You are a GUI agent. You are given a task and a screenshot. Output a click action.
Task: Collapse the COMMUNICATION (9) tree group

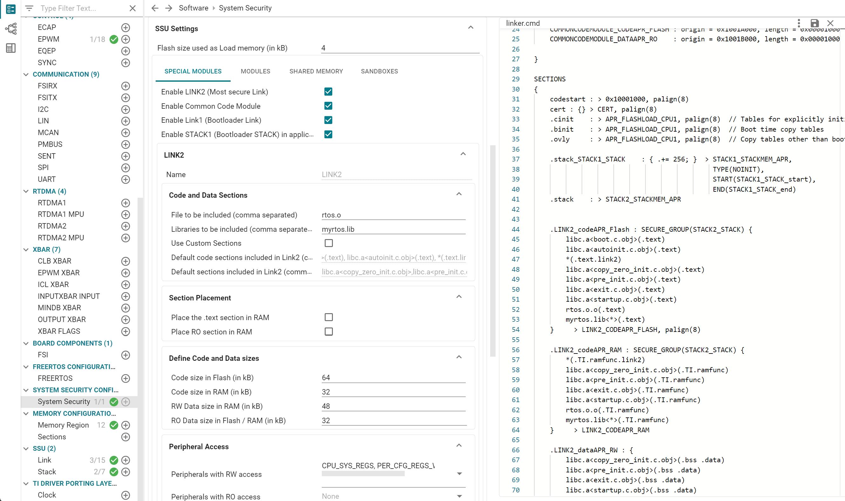coord(26,74)
